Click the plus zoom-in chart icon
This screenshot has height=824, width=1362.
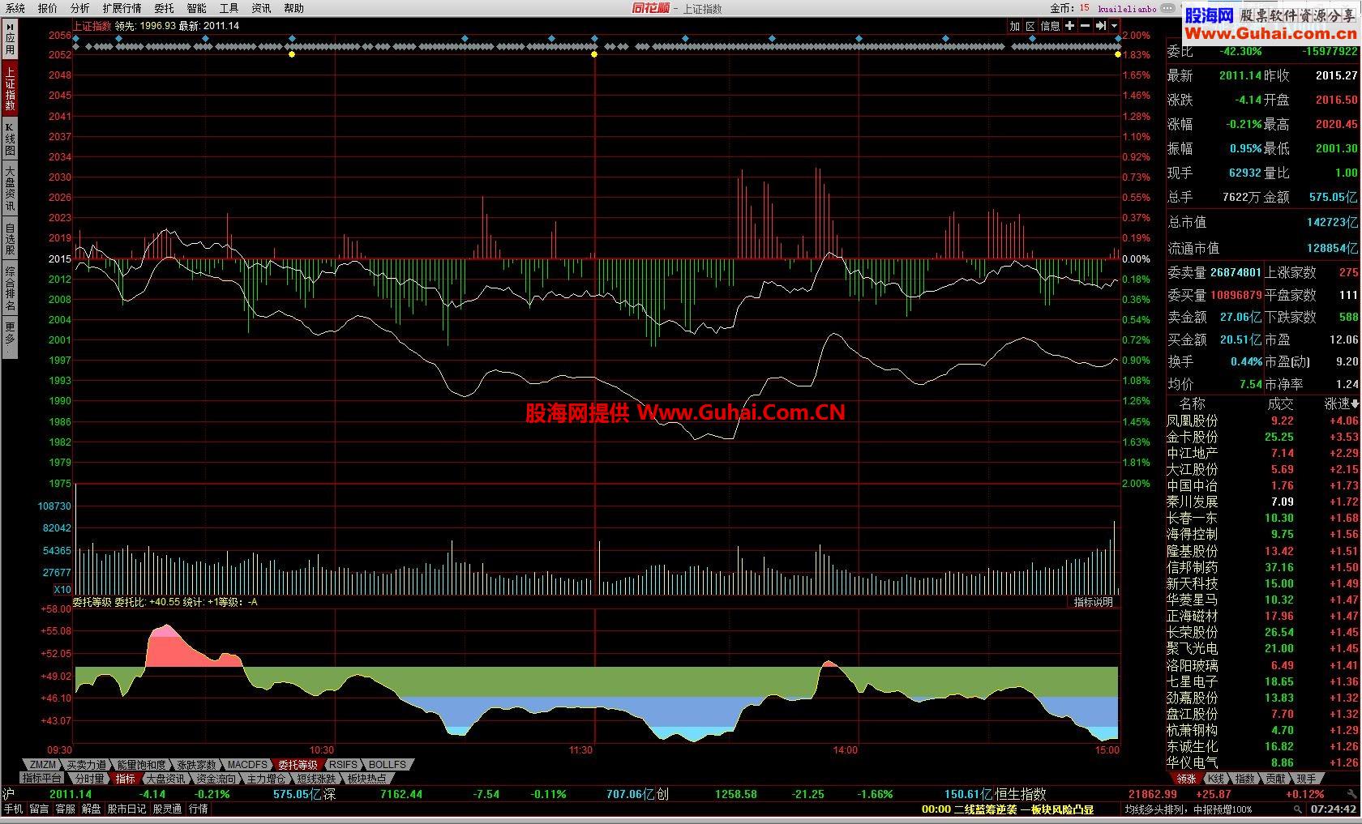pos(1070,26)
